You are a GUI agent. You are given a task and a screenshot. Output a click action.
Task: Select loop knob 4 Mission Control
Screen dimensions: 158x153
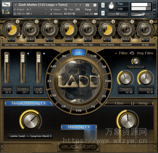click(69, 29)
